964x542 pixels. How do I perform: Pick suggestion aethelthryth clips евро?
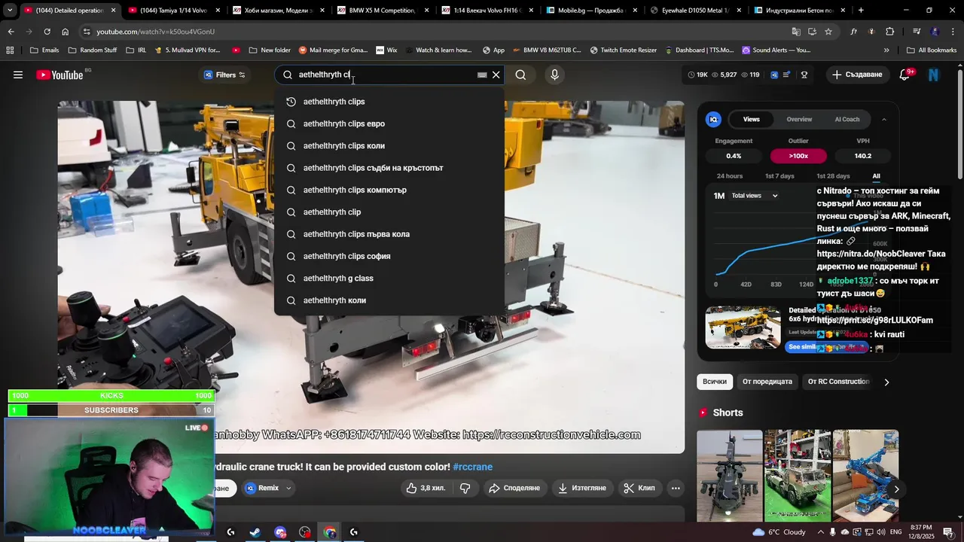click(x=389, y=123)
